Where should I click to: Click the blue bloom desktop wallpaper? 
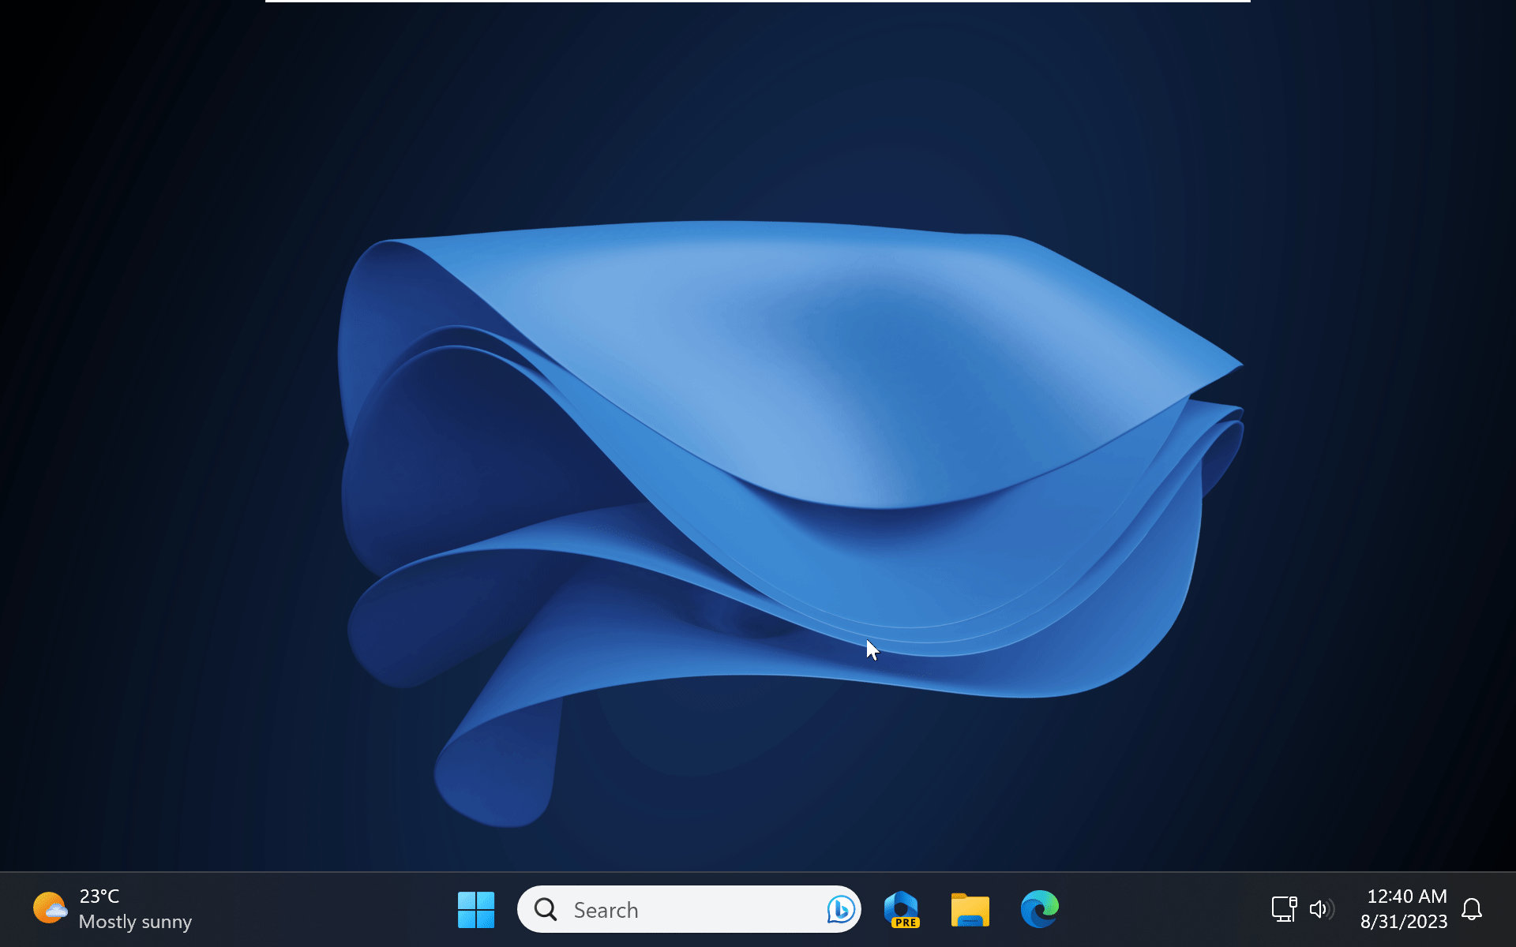758,473
